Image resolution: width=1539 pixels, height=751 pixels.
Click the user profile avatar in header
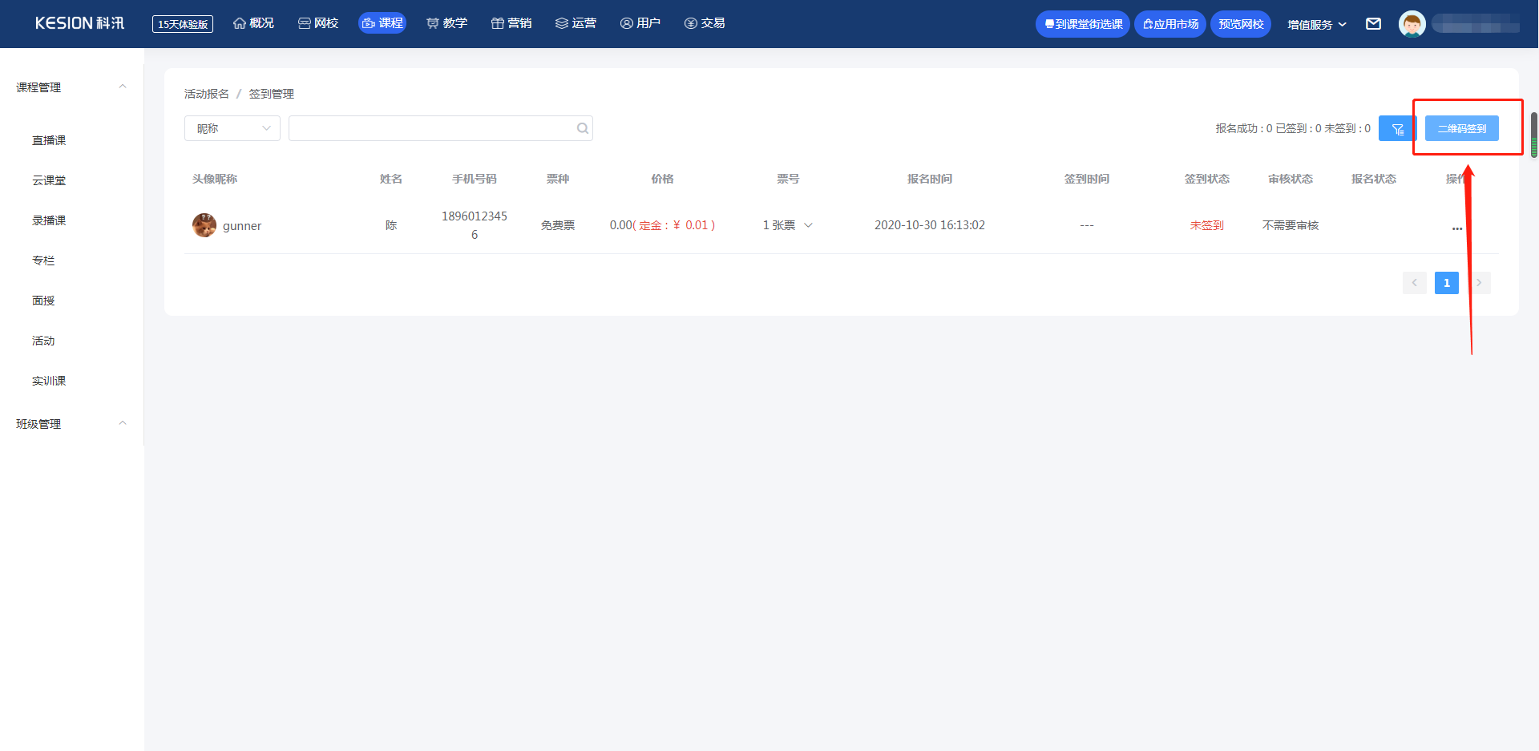1412,24
